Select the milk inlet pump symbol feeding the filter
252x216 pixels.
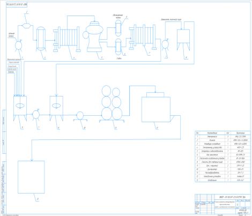point(18,46)
